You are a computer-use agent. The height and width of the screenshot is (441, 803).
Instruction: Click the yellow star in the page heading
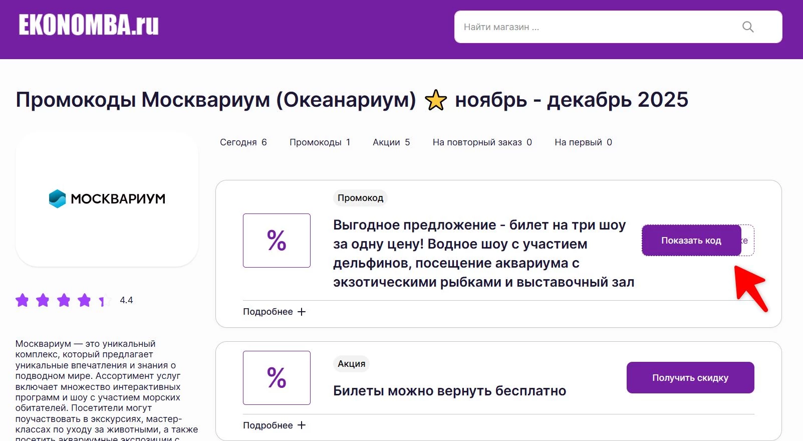[436, 100]
